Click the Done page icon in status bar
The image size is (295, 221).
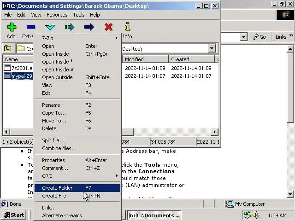[x=4, y=204]
